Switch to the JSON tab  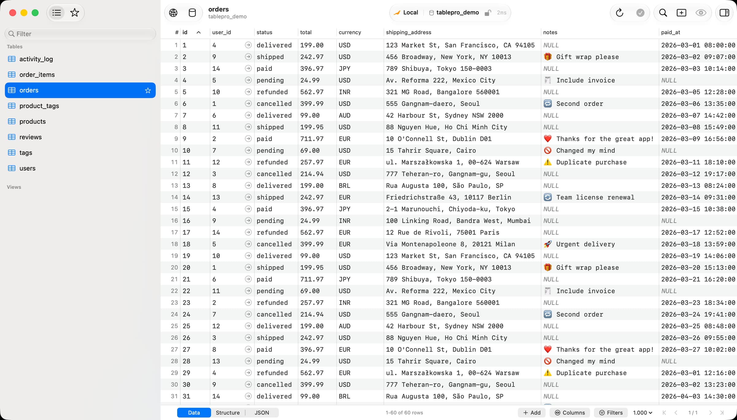point(262,413)
